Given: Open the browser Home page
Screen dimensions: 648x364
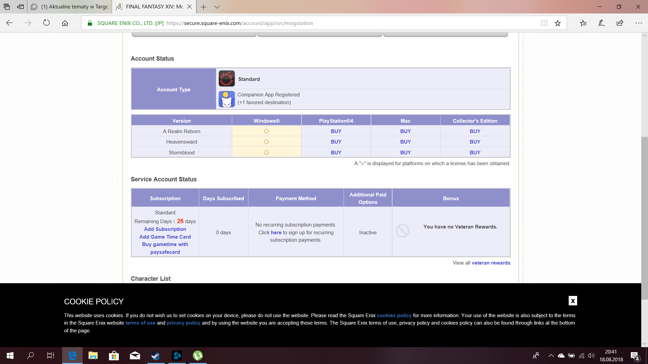Looking at the screenshot, I should click(x=65, y=23).
